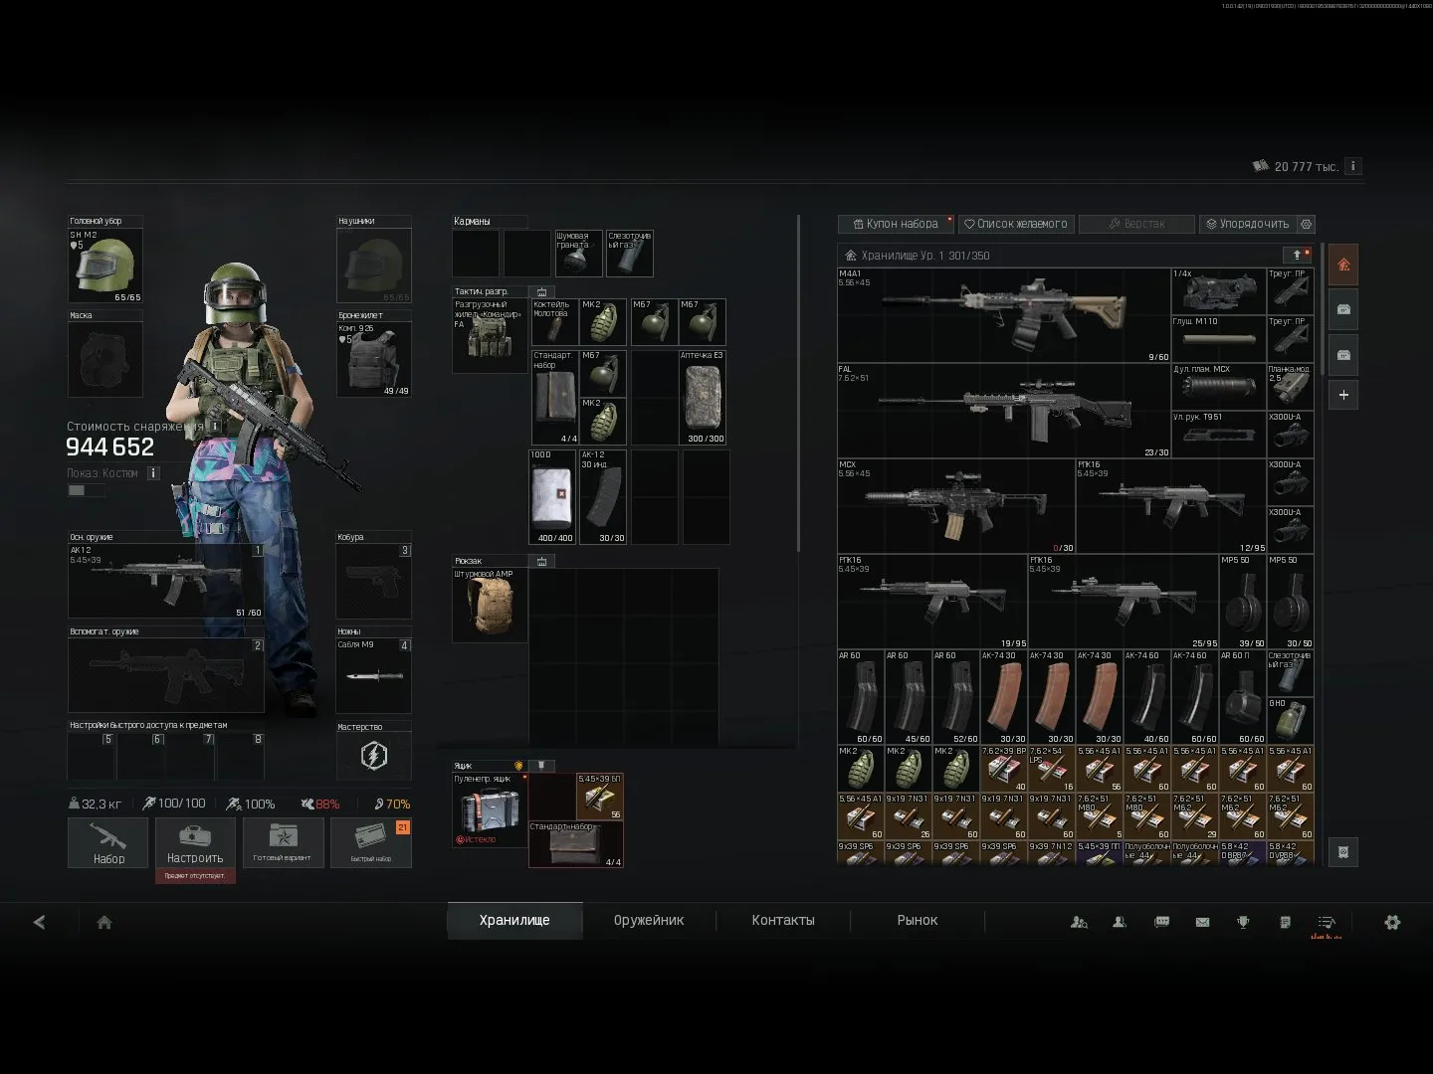Switch to the Хранилище tab

[514, 921]
